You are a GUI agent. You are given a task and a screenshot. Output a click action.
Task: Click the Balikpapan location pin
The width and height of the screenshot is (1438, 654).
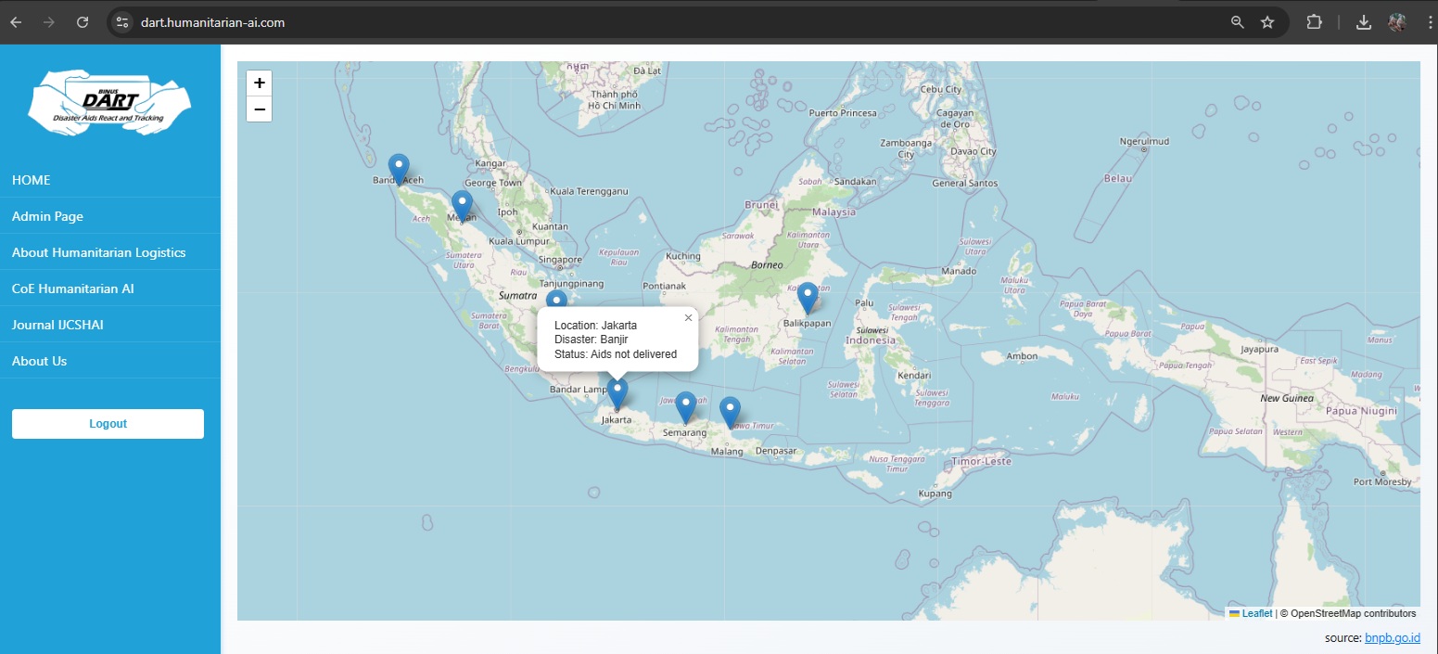coord(808,297)
